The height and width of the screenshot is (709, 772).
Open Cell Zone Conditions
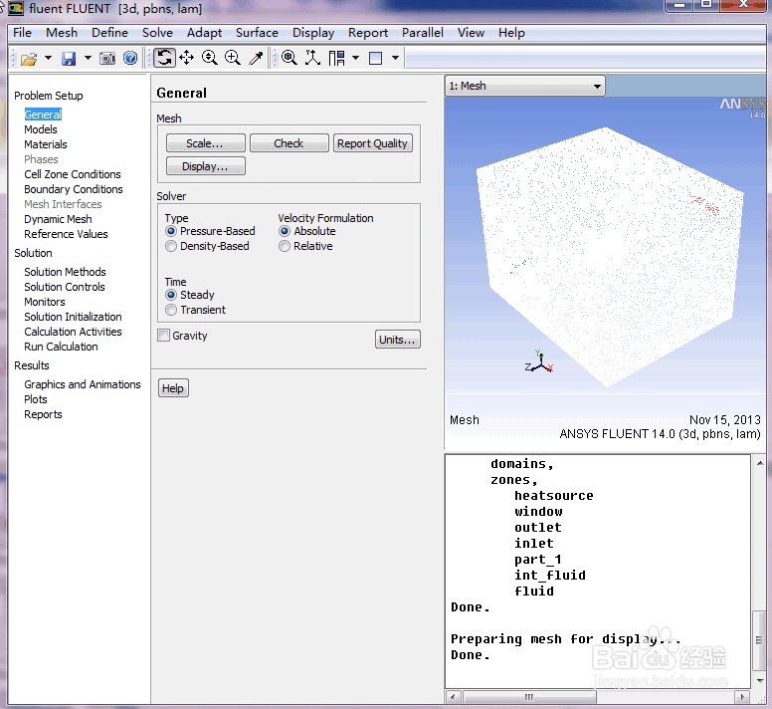[x=73, y=174]
